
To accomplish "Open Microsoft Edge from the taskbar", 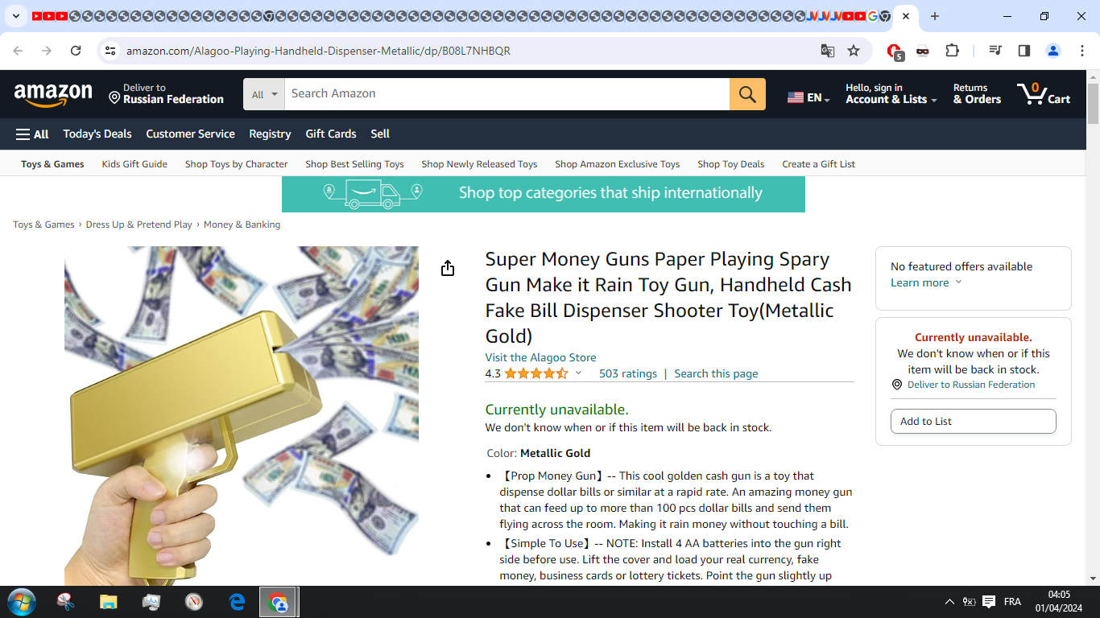I will coord(237,602).
